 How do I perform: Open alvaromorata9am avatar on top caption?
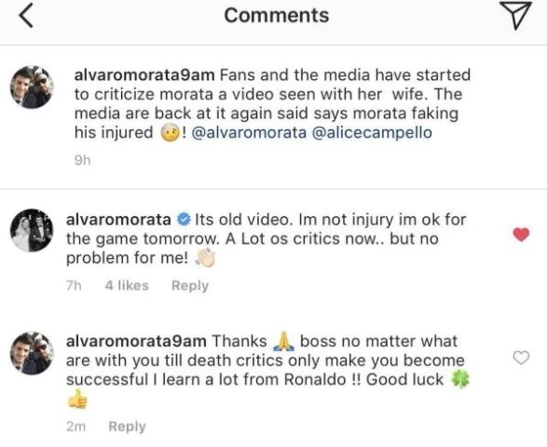click(x=32, y=87)
